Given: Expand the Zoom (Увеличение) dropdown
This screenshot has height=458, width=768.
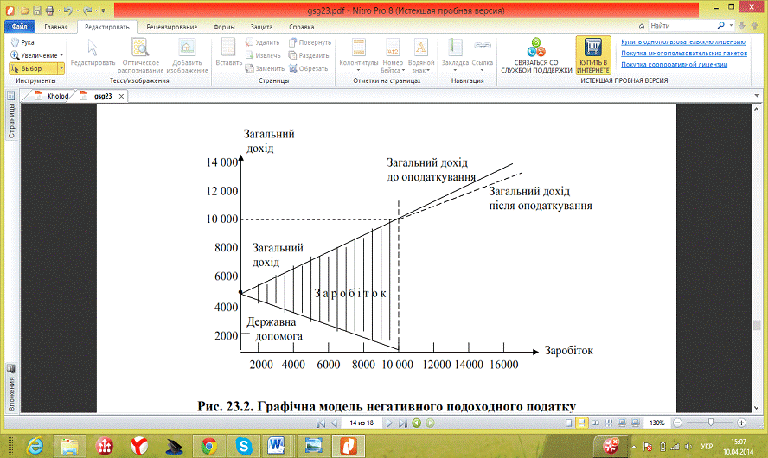Looking at the screenshot, I should [x=61, y=54].
